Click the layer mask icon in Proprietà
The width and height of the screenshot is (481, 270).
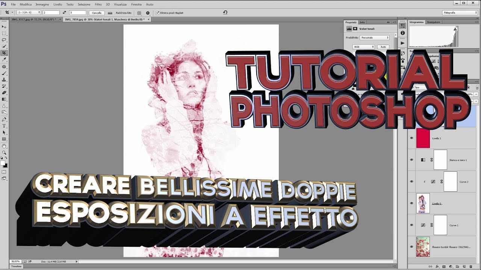coord(355,28)
